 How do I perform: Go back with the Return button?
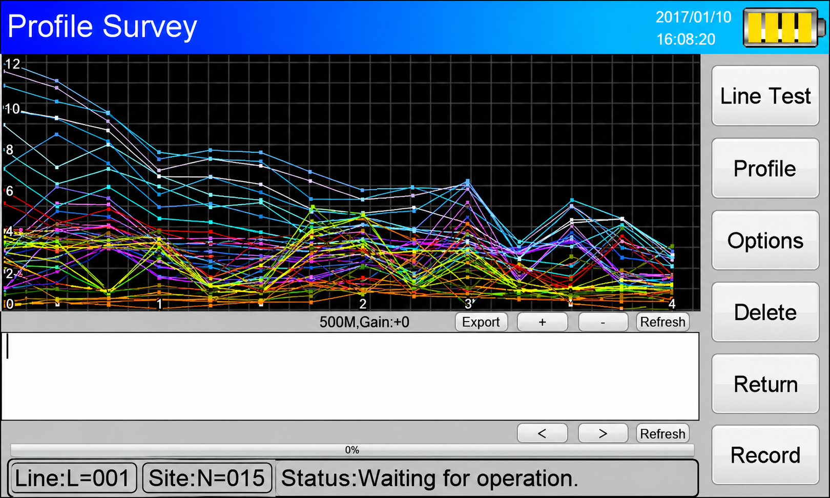point(765,384)
